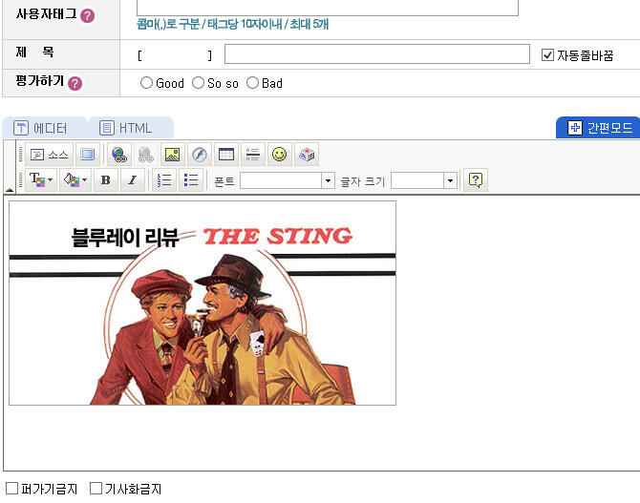Insert a numbered list
The width and height of the screenshot is (640, 503).
[x=164, y=179]
